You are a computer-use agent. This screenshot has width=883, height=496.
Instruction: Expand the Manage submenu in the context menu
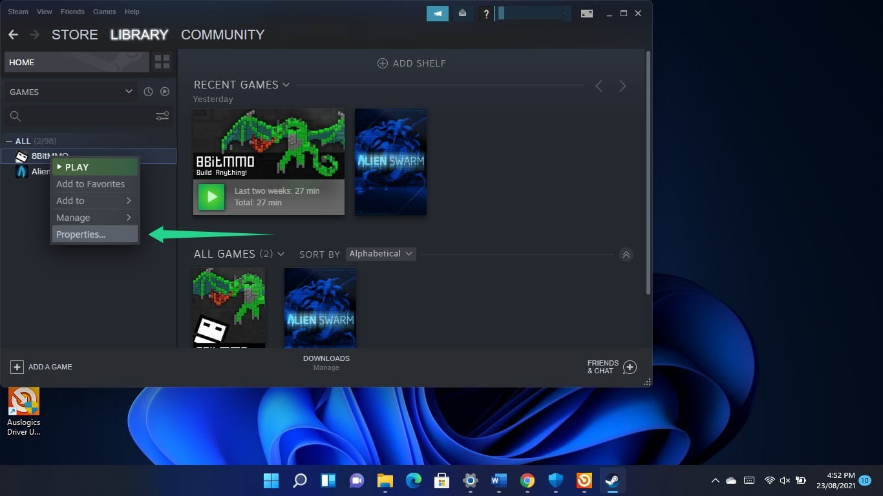point(94,218)
